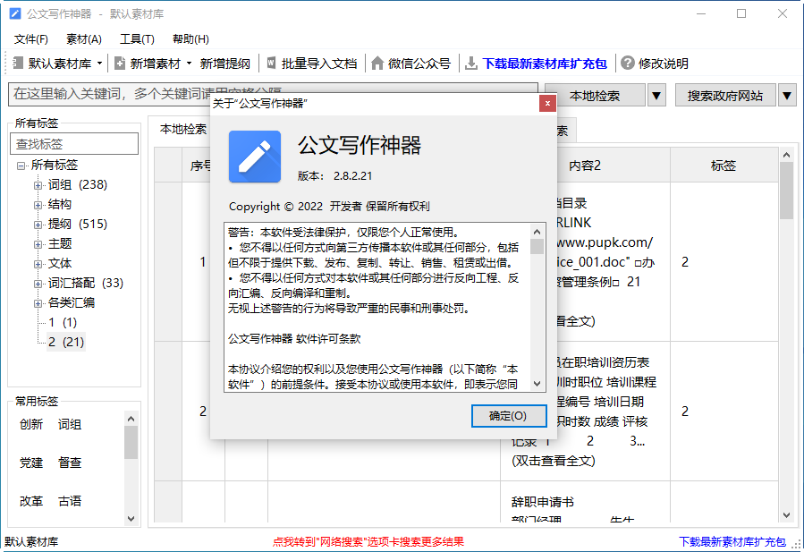Expand the 词组 (238) tag node
This screenshot has height=552, width=804.
click(x=38, y=185)
